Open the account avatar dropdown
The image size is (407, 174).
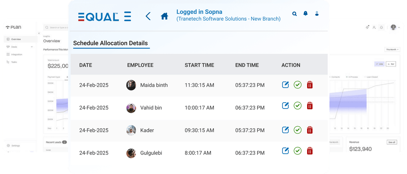(x=395, y=27)
